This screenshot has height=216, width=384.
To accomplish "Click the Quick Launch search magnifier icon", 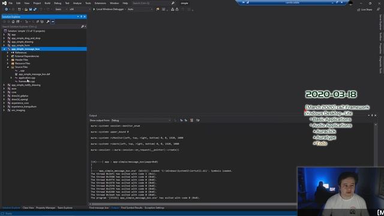I will (173, 3).
